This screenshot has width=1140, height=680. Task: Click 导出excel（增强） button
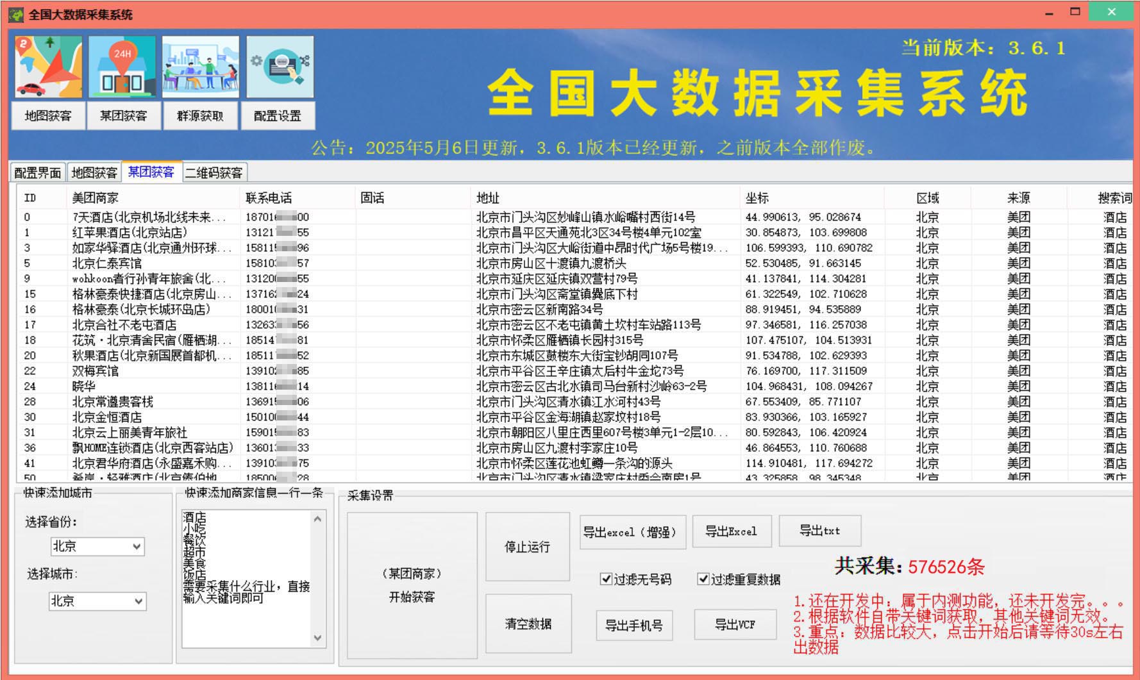point(632,532)
